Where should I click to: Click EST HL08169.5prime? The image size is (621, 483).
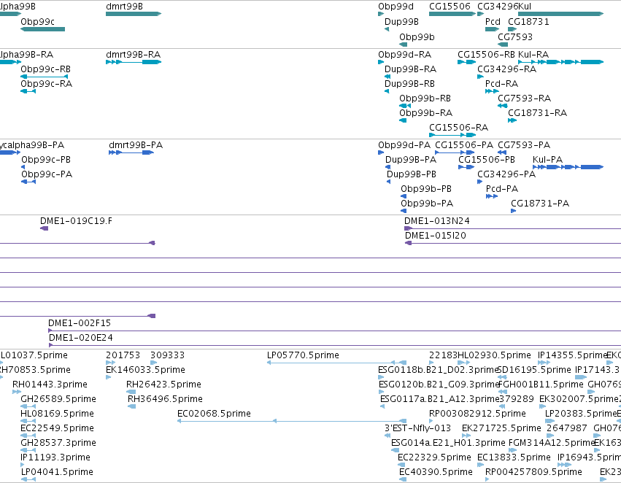(x=57, y=414)
